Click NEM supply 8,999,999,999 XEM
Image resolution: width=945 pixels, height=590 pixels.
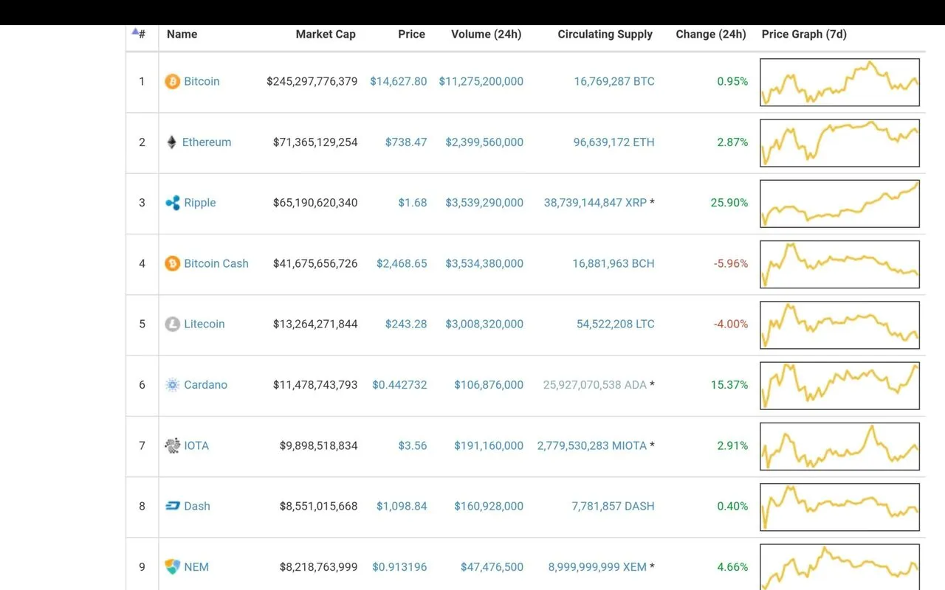(x=597, y=566)
